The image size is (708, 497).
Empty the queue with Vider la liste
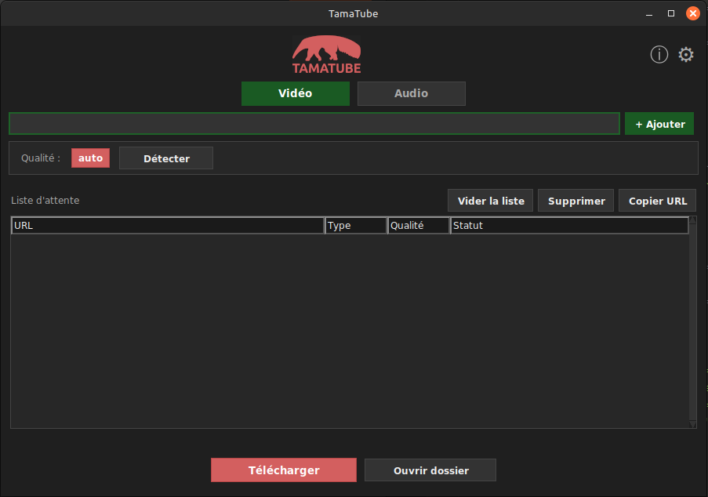[x=491, y=201]
